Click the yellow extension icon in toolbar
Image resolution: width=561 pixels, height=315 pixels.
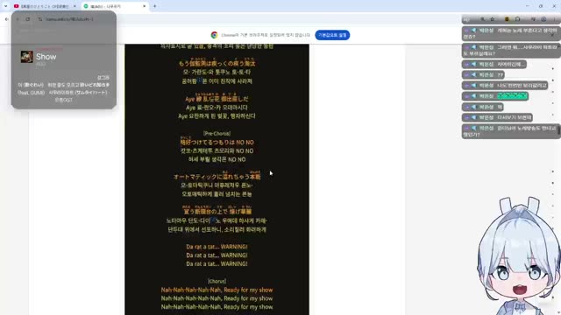(507, 19)
